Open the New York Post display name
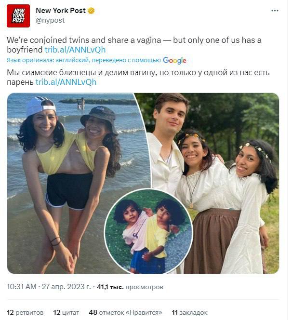The height and width of the screenshot is (320, 292). [60, 11]
